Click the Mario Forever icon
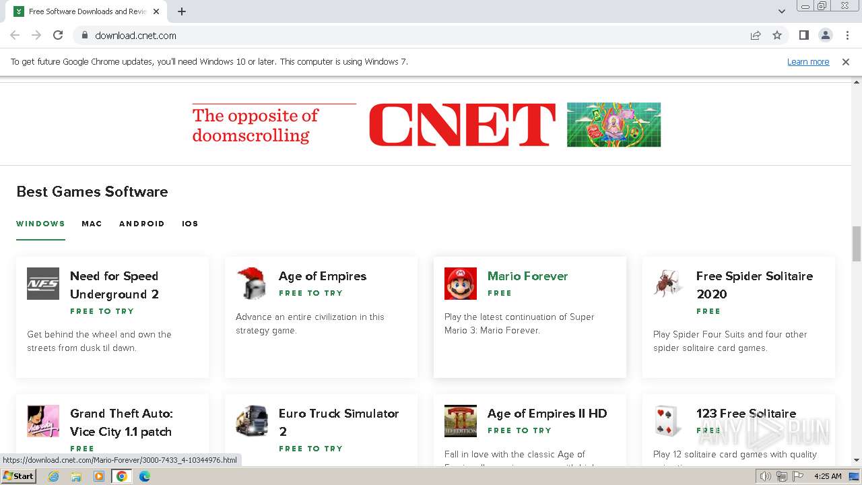This screenshot has height=485, width=862. click(x=461, y=284)
